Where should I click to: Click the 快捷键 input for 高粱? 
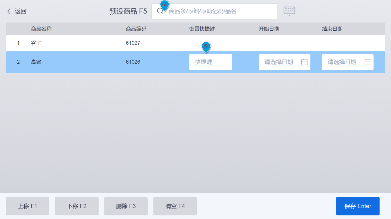210,62
